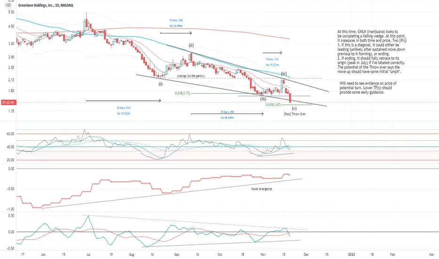Click the 'Vol 48.649M' volume label

pyautogui.click(x=227, y=118)
